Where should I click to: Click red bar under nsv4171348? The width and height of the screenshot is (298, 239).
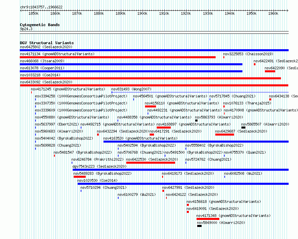[x=208, y=219]
